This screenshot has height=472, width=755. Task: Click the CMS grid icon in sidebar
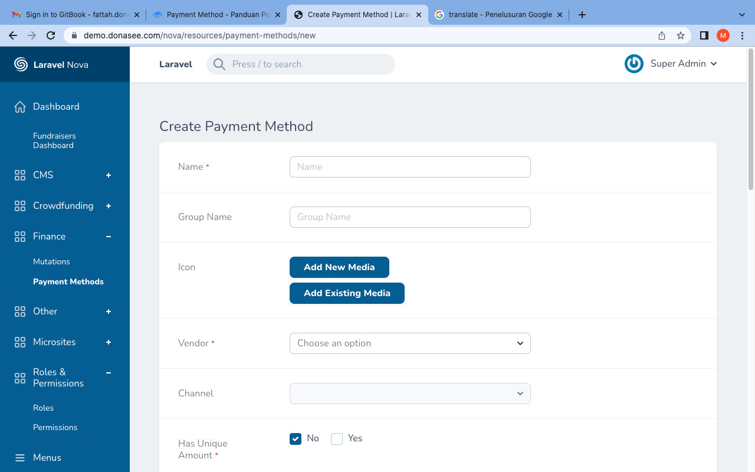pos(20,175)
